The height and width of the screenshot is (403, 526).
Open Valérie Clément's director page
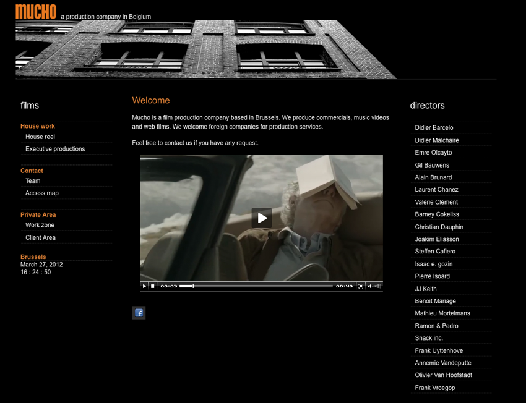click(436, 202)
